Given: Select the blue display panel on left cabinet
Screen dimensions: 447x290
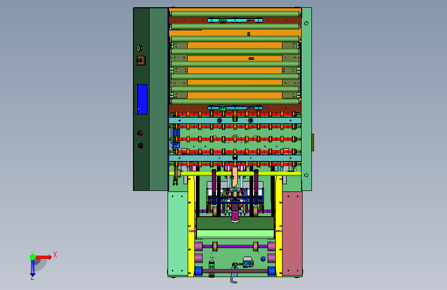Looking at the screenshot, I should [x=142, y=99].
